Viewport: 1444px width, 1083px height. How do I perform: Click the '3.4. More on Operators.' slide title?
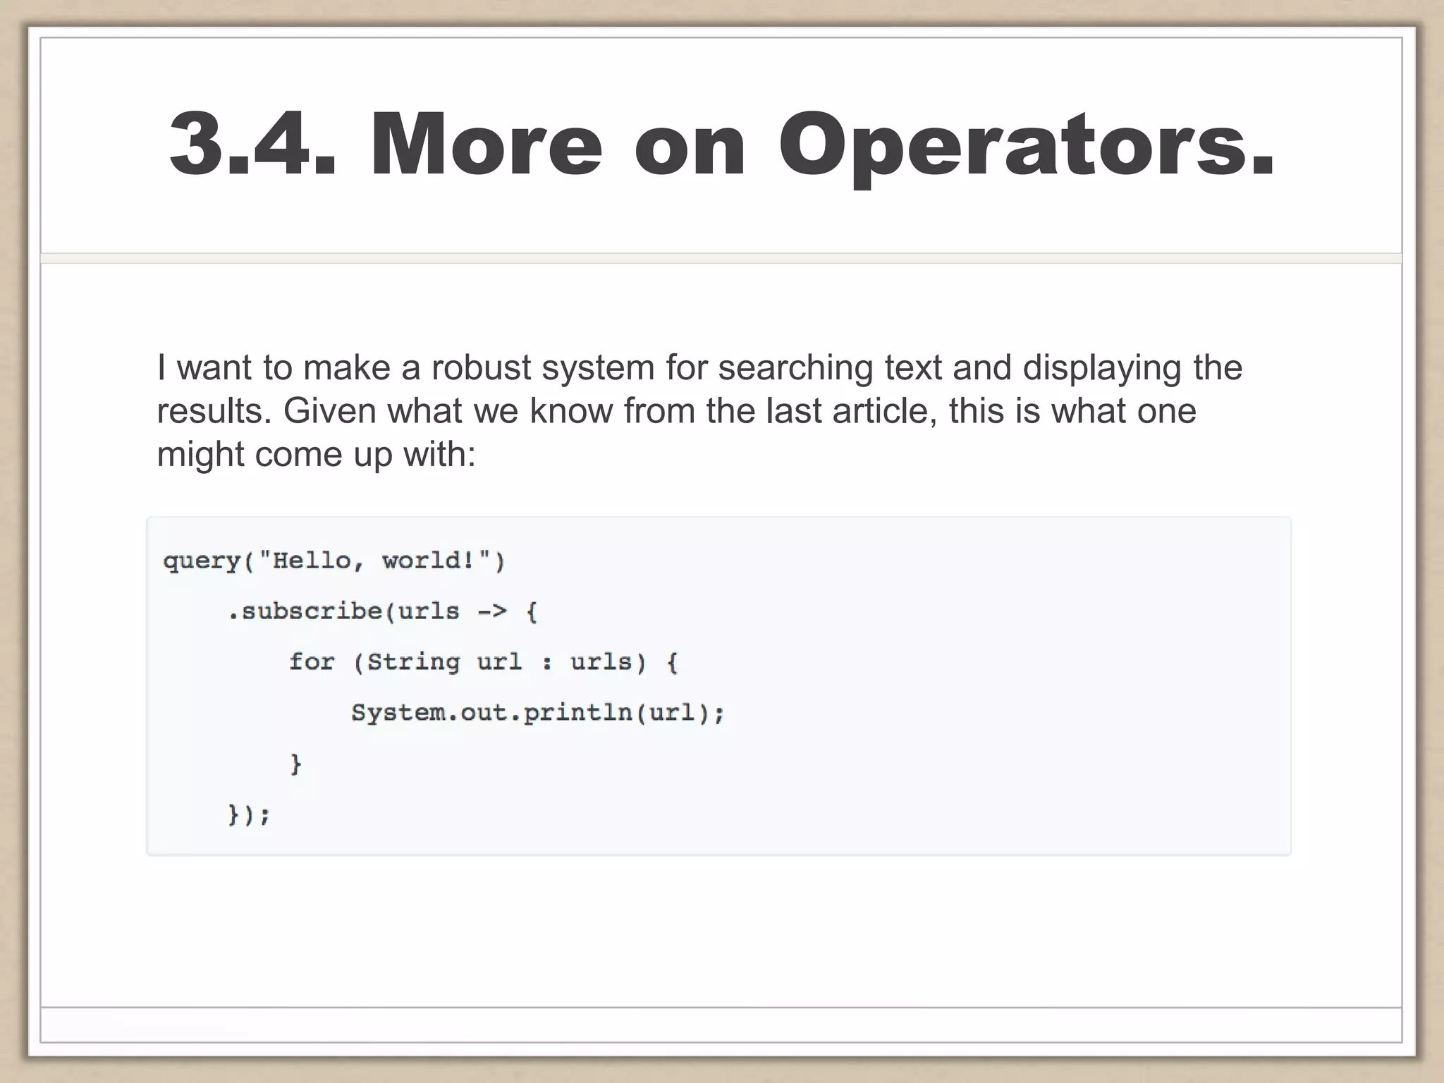point(722,145)
